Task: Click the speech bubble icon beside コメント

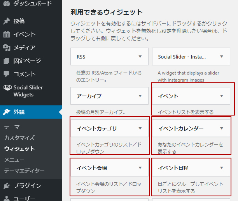Action: tap(7, 74)
